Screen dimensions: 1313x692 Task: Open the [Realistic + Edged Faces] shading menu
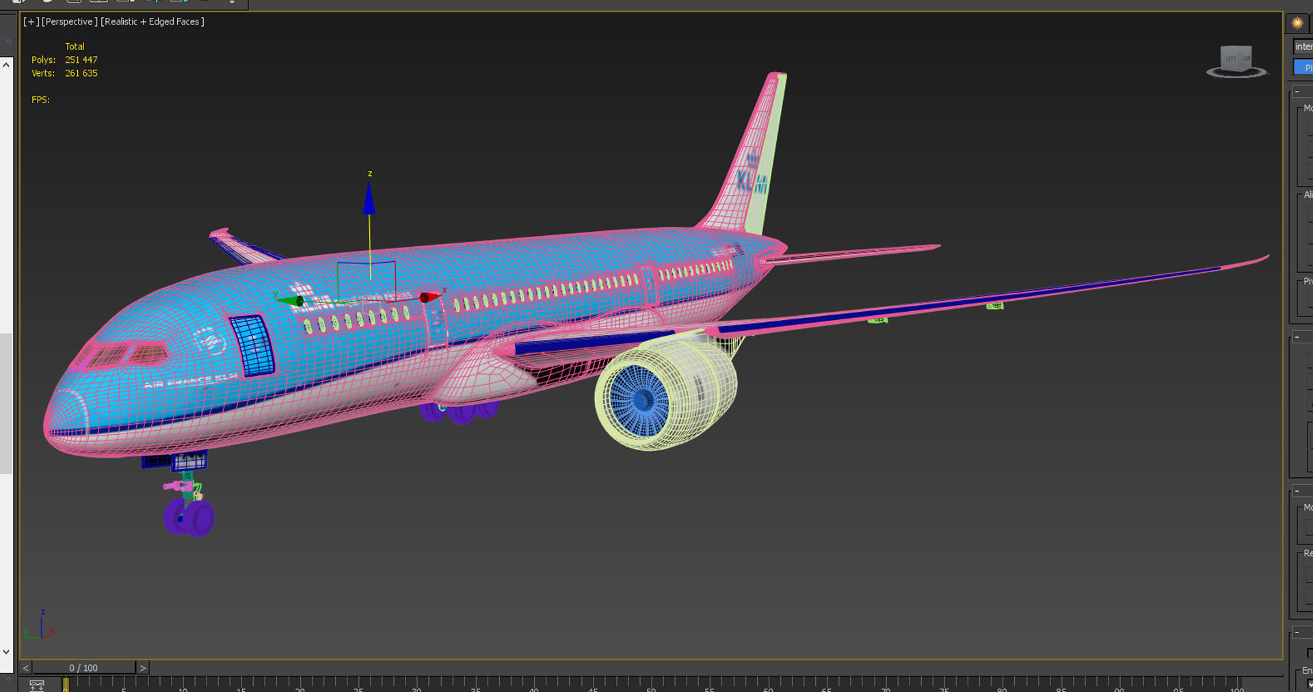point(152,22)
